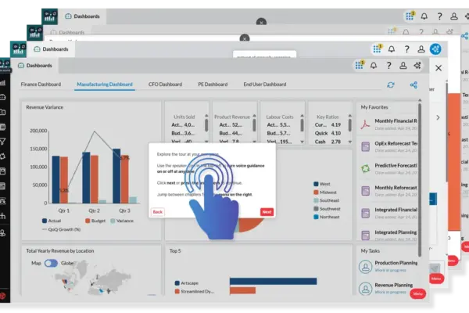Select the filter funnel icon in left sidebar

click(2, 142)
